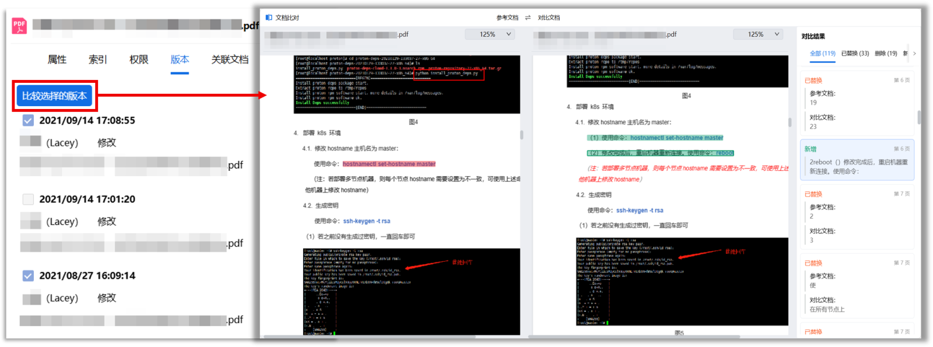Toggle checkbox for version 2021/09/14 17:08:55
The image size is (933, 347).
tap(28, 121)
